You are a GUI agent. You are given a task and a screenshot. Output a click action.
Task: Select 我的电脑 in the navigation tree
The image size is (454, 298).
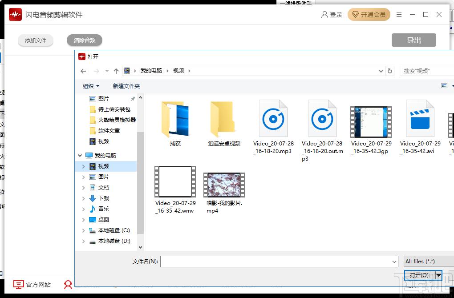point(101,156)
